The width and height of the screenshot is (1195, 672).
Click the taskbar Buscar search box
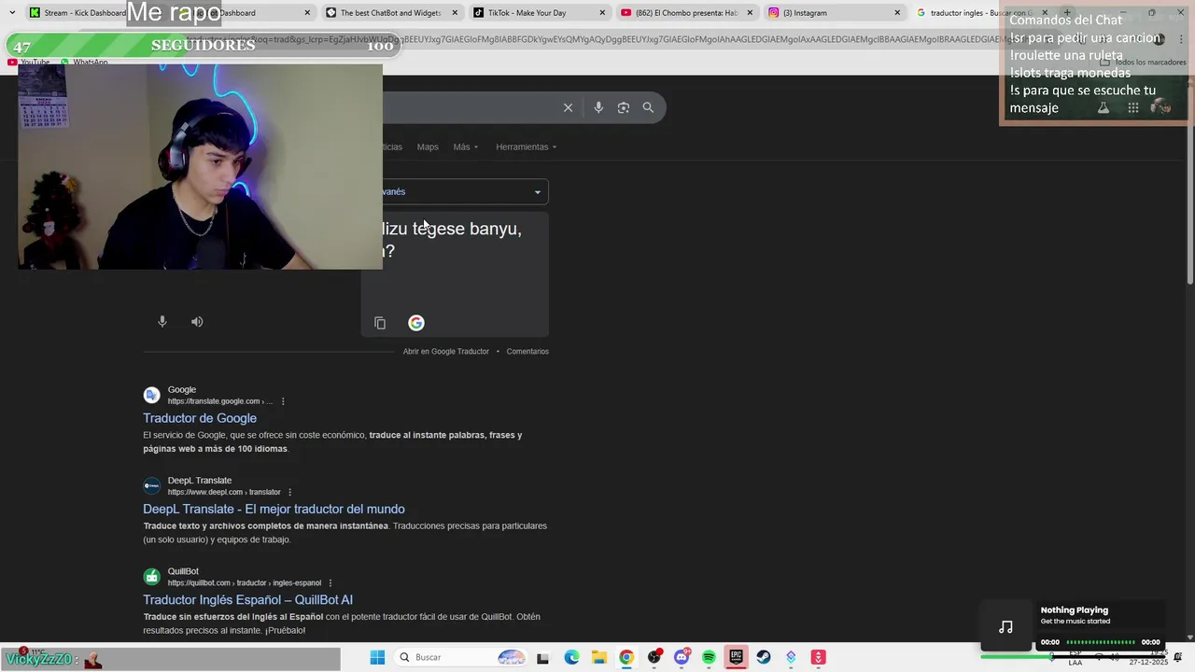(x=463, y=657)
